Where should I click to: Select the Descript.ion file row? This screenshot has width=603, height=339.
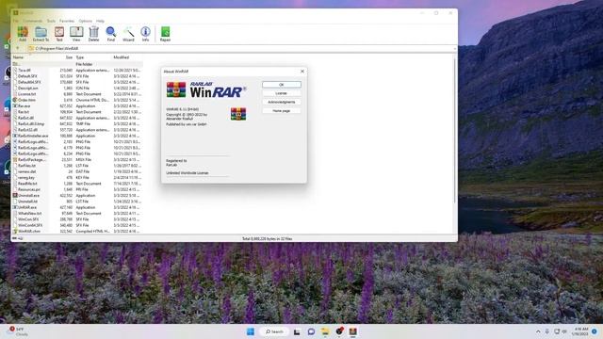coord(77,88)
